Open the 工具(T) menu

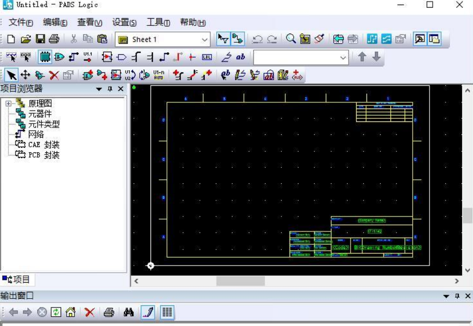[x=158, y=22]
